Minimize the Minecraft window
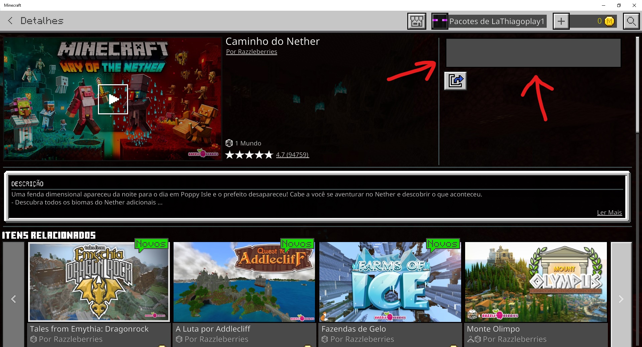642x347 pixels. pos(604,5)
